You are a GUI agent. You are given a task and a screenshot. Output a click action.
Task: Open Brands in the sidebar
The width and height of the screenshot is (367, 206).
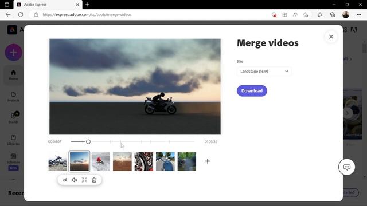tap(13, 117)
